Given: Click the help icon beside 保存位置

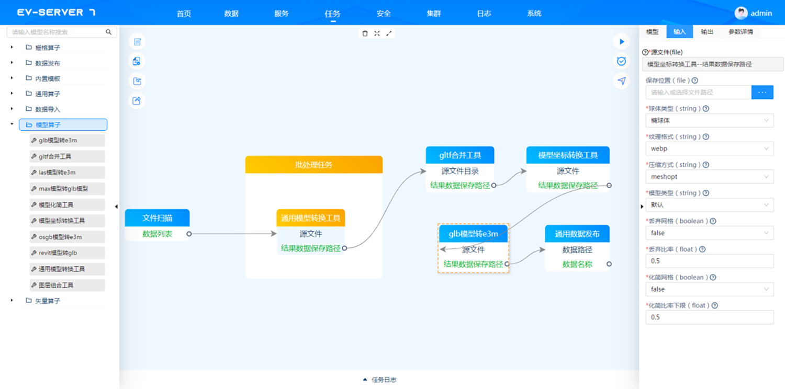Looking at the screenshot, I should (x=695, y=81).
